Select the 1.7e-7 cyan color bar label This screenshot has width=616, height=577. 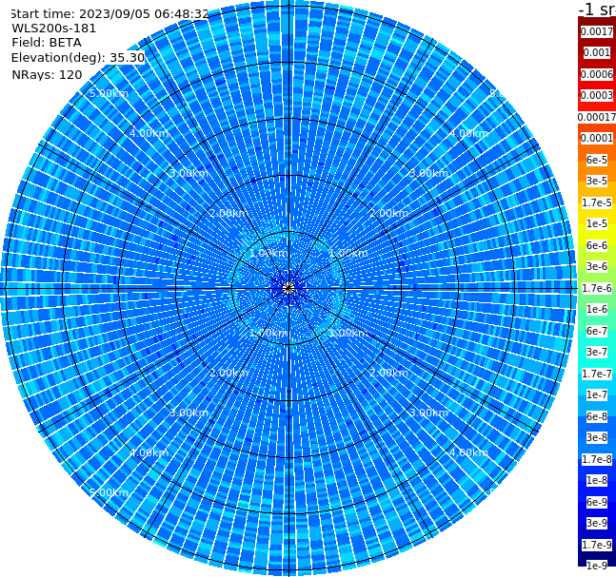(x=597, y=374)
